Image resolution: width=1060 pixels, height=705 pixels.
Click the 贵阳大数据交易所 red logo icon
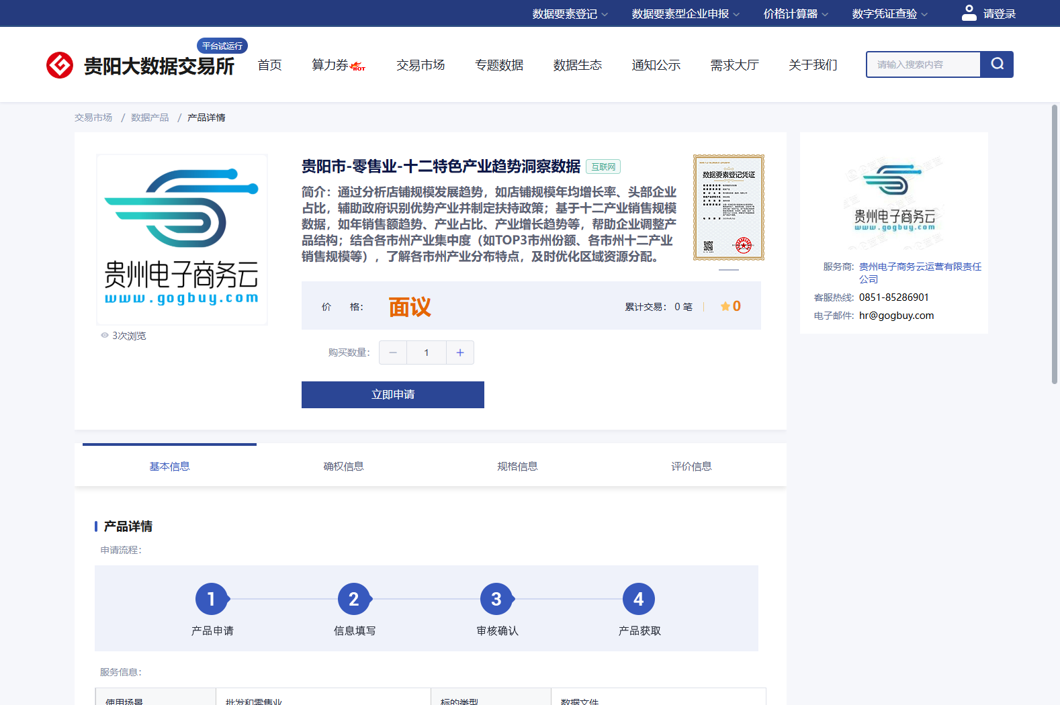(60, 65)
